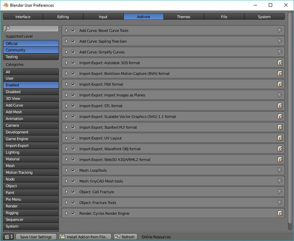This screenshot has height=241, width=294.
Task: Select the Import-Export category
Action: click(31, 146)
